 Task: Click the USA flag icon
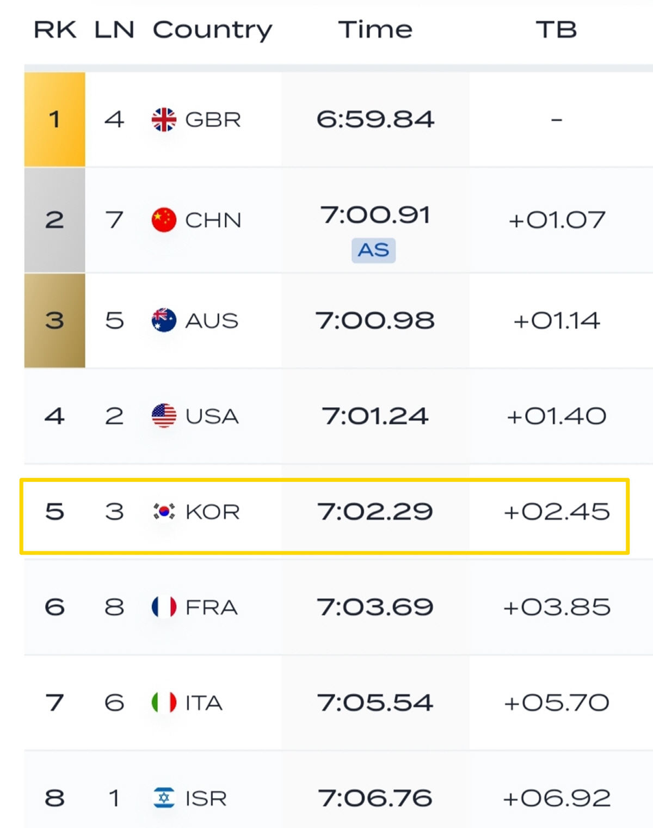pos(164,416)
